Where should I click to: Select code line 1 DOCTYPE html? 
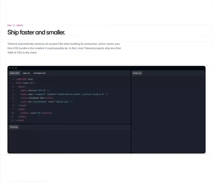(24, 79)
